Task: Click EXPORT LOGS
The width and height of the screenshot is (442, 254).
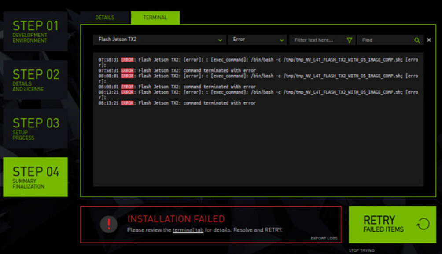Action: click(324, 239)
